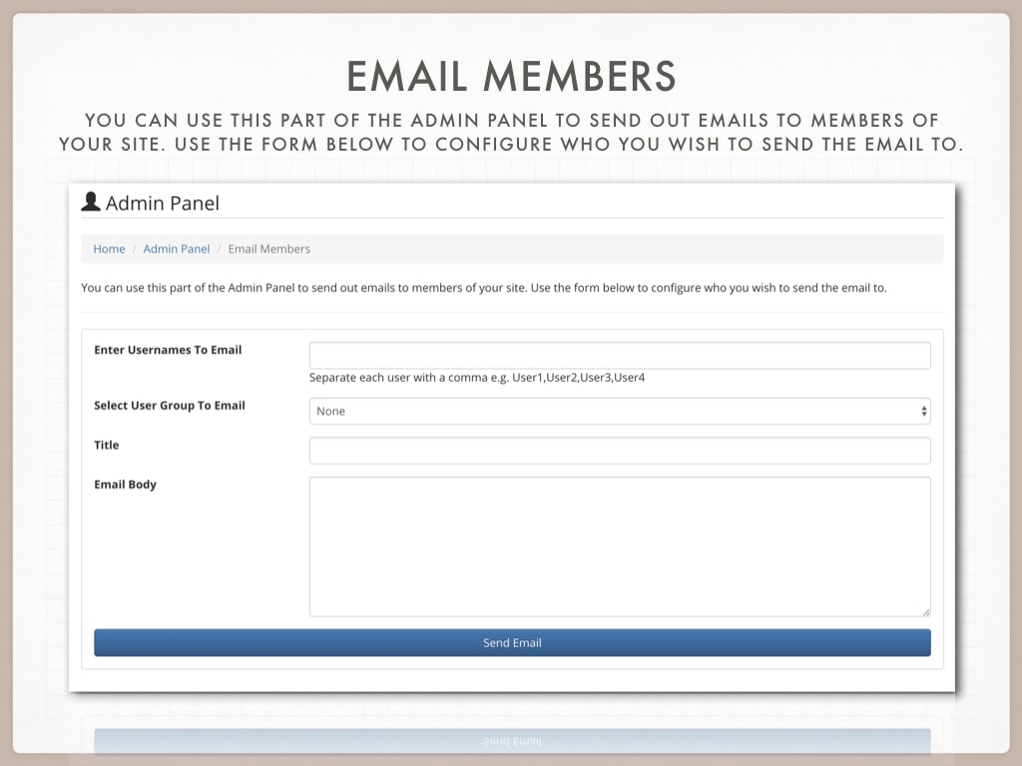The height and width of the screenshot is (766, 1022).
Task: Click the Admin Panel heading text
Action: click(163, 203)
